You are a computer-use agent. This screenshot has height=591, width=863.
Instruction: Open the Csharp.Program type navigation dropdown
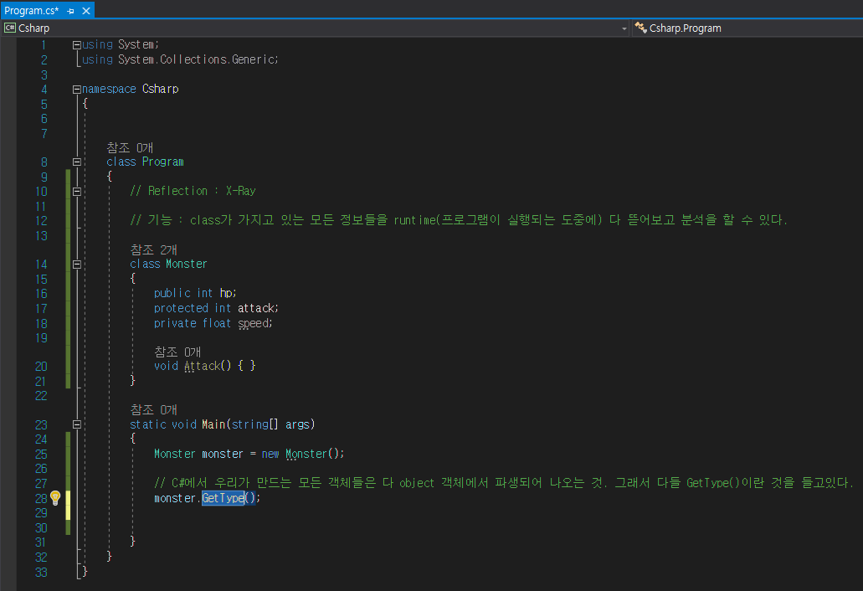click(747, 28)
